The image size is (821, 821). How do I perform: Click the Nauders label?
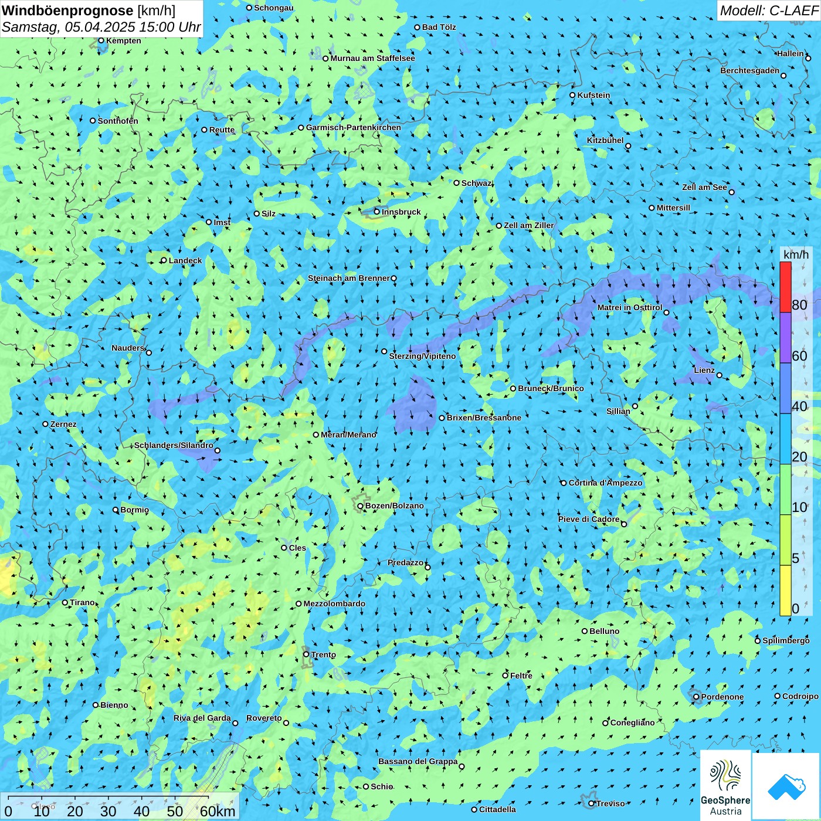click(128, 348)
